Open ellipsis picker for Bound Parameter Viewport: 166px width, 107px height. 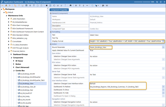click(x=163, y=47)
